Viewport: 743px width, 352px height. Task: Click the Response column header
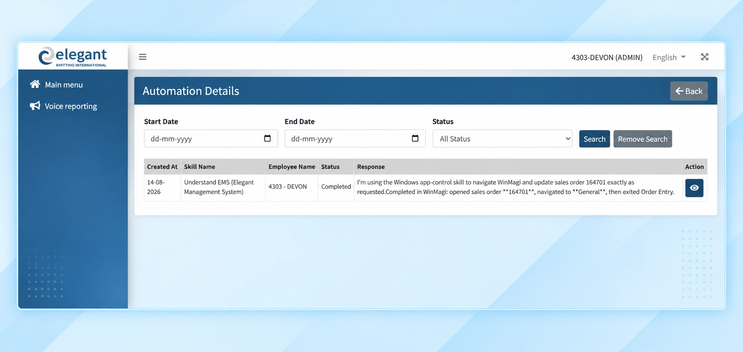click(518, 167)
